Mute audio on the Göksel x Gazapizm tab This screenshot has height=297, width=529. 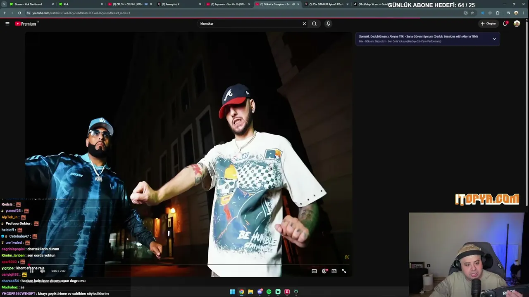[293, 4]
